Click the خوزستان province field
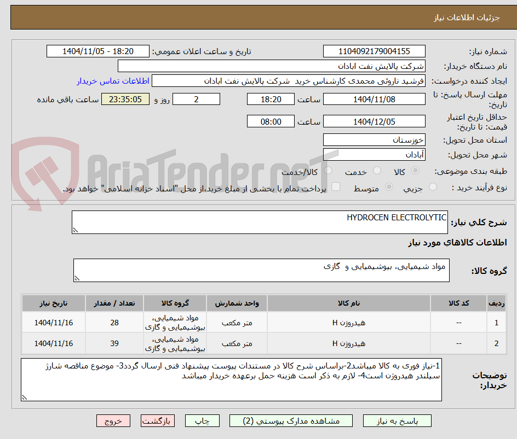Image resolution: width=517 pixels, height=439 pixels. point(374,139)
